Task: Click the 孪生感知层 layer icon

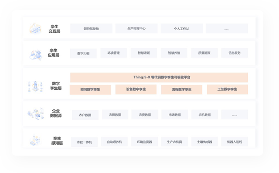Action: [x=35, y=140]
